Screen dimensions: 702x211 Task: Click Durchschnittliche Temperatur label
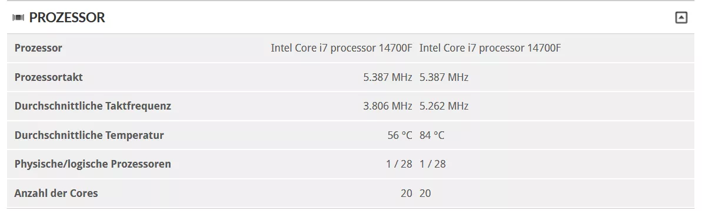(89, 135)
